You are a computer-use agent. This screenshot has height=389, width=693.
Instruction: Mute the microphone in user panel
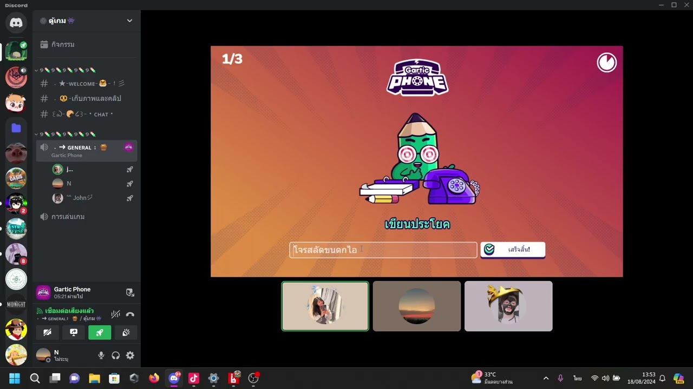101,355
